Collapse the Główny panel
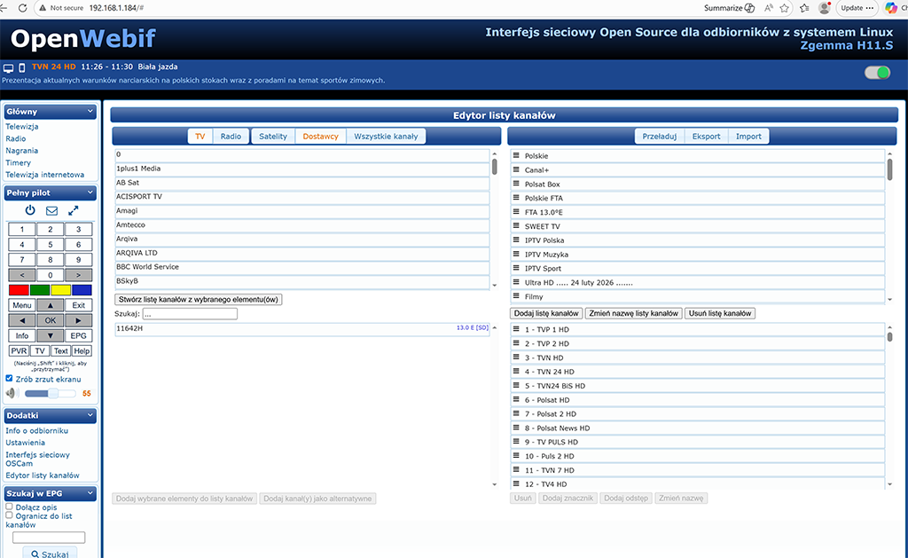 [x=90, y=112]
